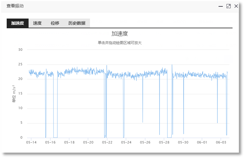
Task: Click the 单击并拖动绘图区域可放大 subtitle text
Action: (120, 43)
